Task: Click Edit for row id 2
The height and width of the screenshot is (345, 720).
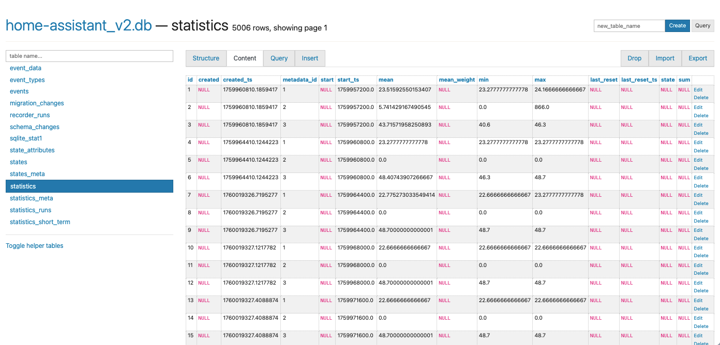Action: (698, 107)
